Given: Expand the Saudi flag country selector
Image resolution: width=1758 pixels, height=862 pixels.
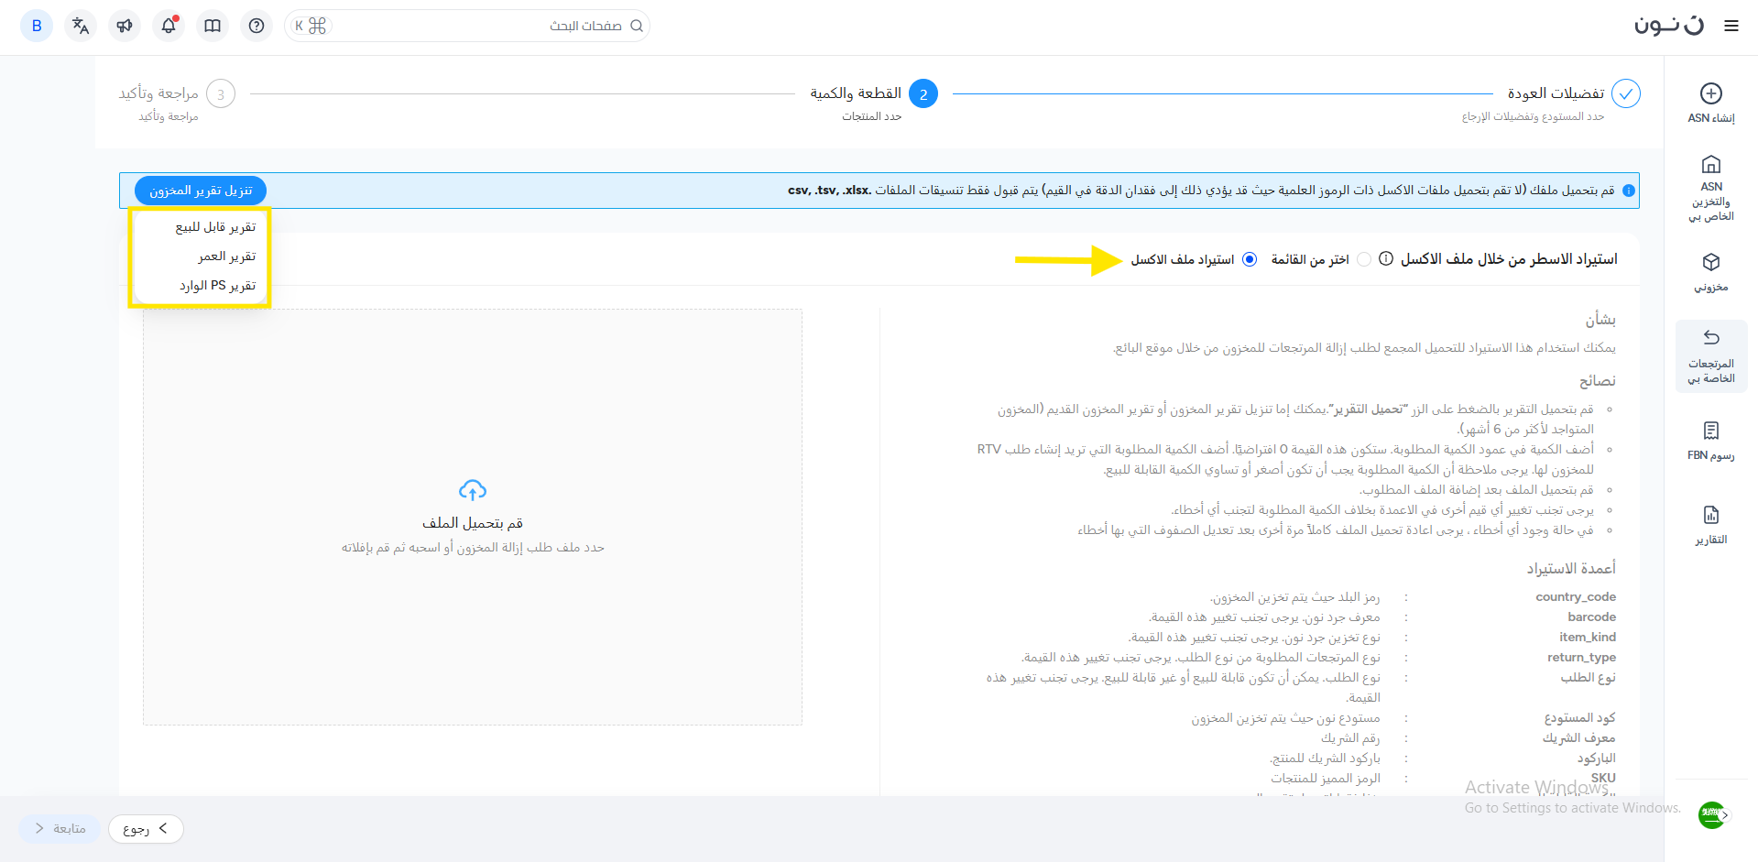Looking at the screenshot, I should coord(1711,814).
